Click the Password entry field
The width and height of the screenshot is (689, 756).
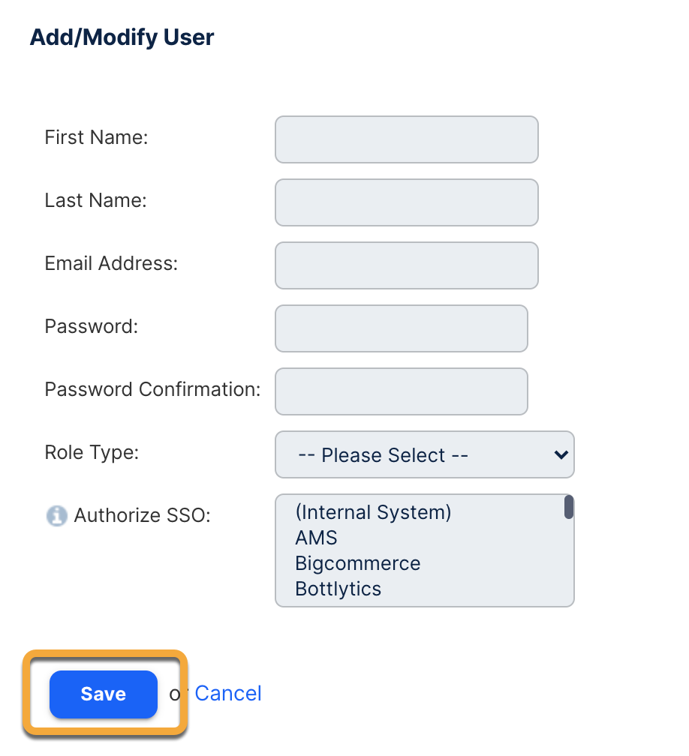pos(401,328)
